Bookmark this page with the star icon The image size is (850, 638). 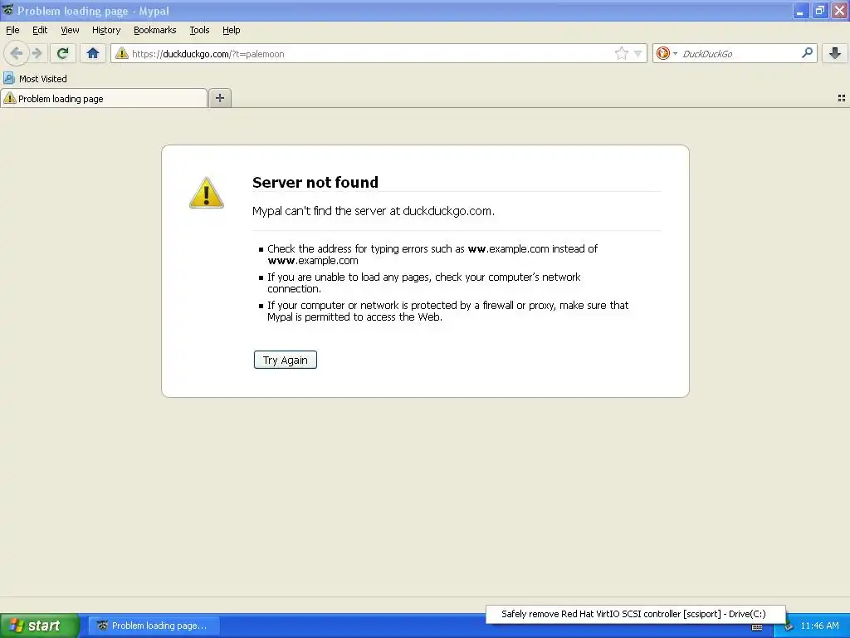click(621, 53)
